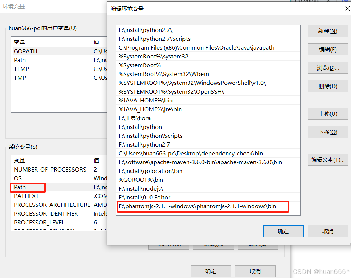Select the System32\OpenSSH\ entry
This screenshot has width=351, height=278.
click(x=208, y=92)
